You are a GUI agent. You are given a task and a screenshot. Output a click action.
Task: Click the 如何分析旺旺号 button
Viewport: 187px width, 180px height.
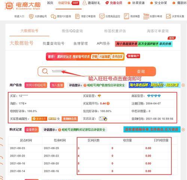point(36,85)
